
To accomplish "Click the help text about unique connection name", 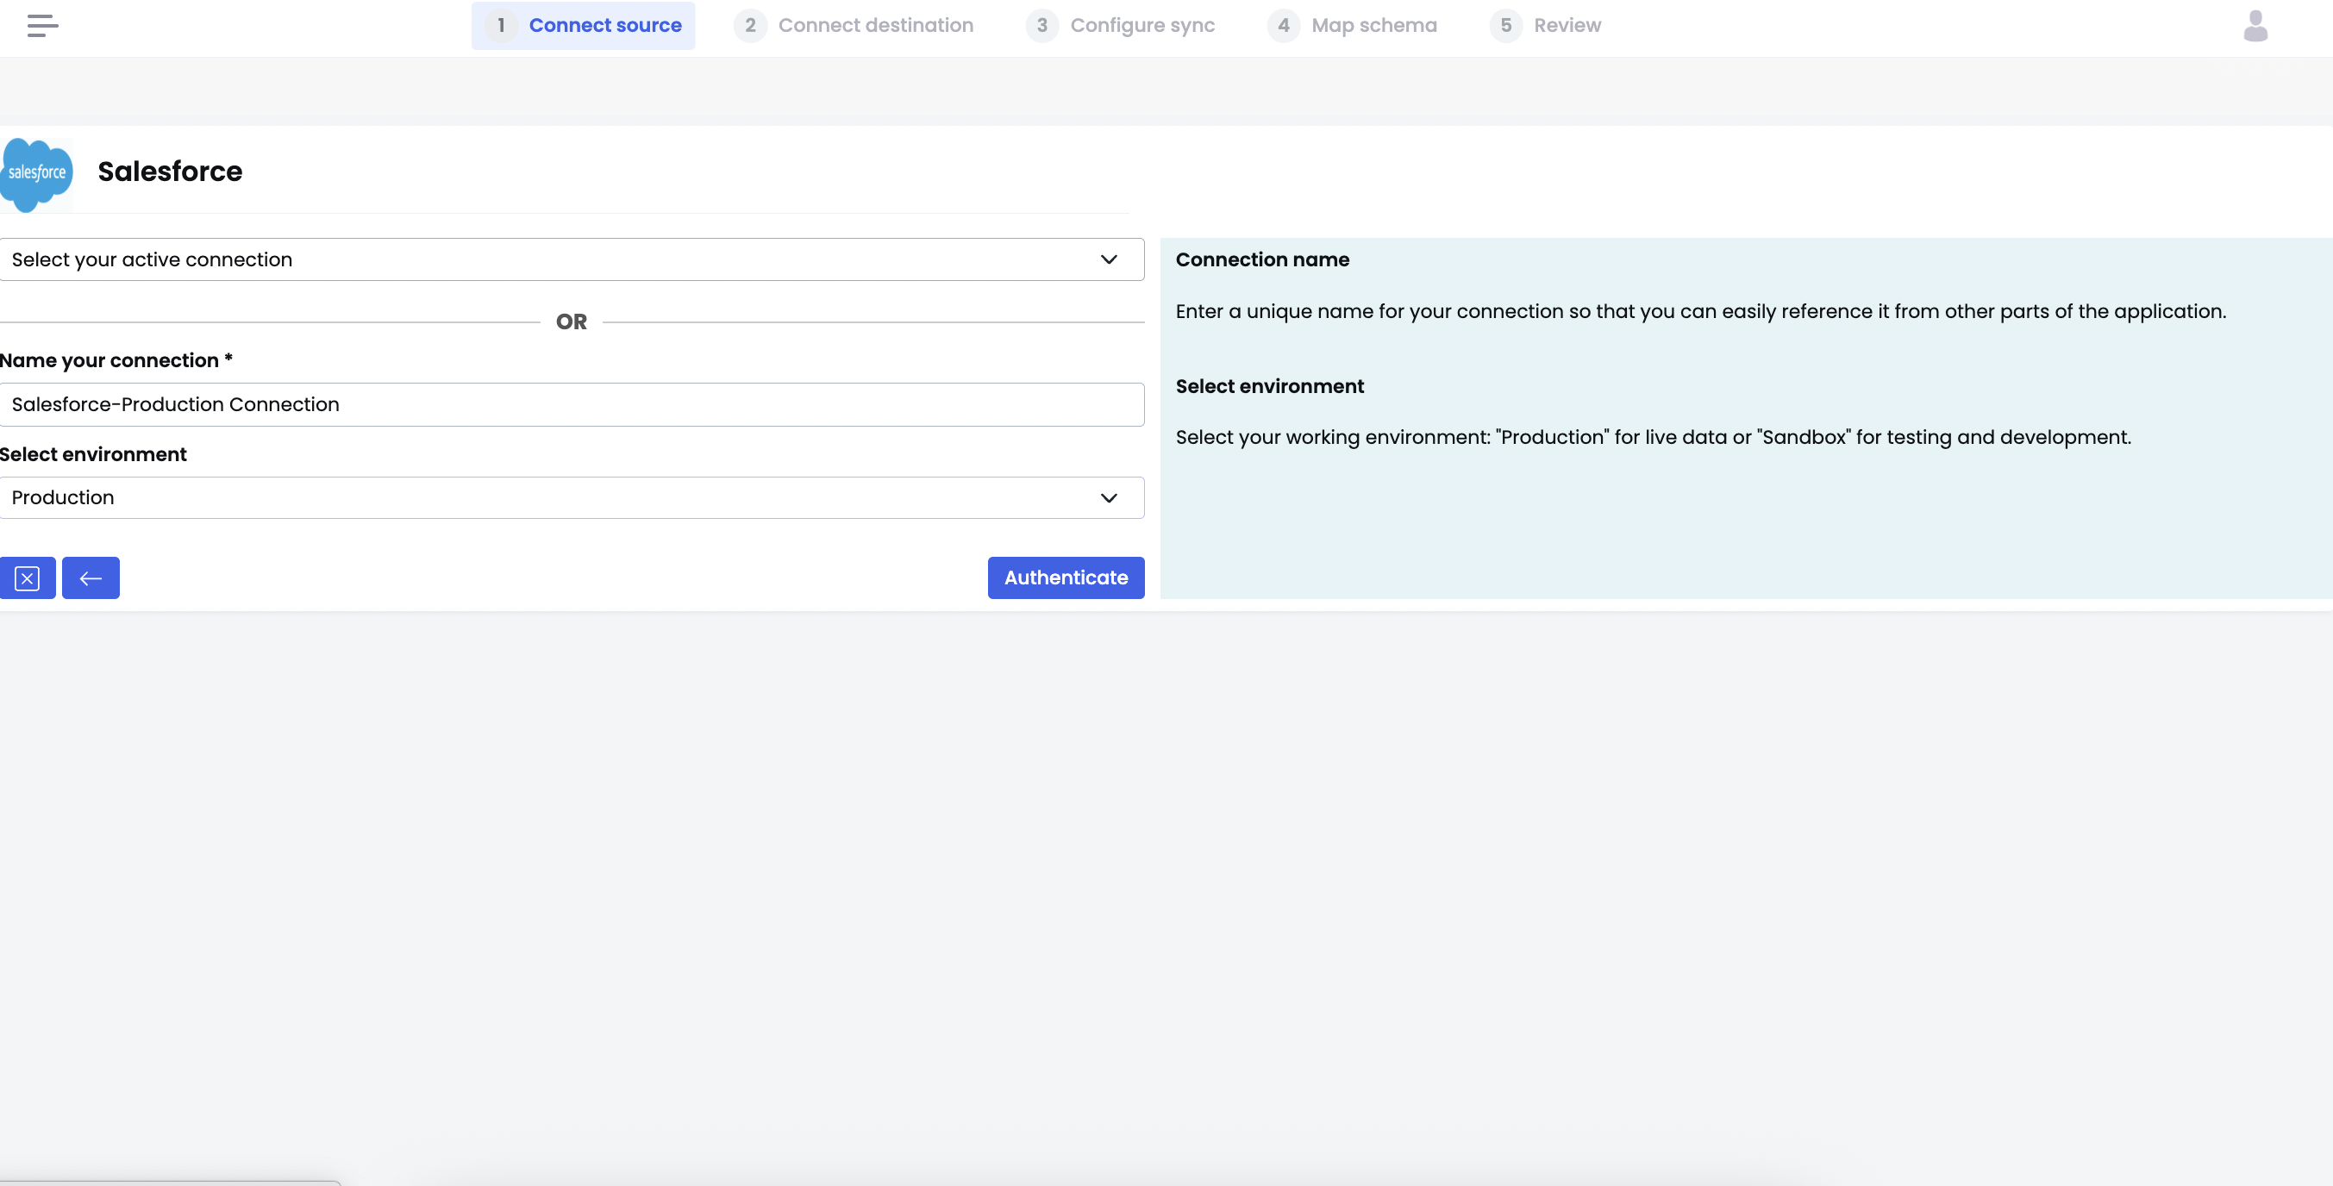I will [x=1701, y=311].
